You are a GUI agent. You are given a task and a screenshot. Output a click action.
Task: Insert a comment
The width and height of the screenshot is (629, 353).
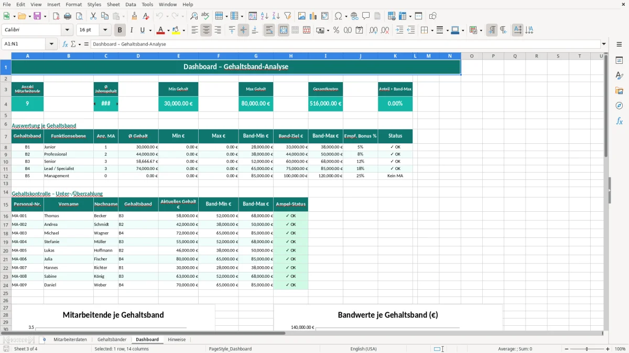click(x=366, y=16)
